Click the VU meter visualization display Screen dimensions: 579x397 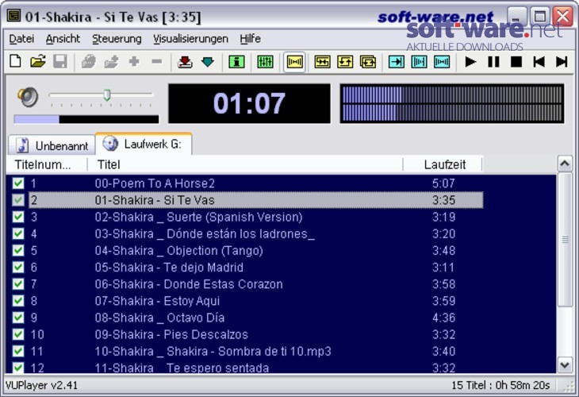(x=452, y=103)
